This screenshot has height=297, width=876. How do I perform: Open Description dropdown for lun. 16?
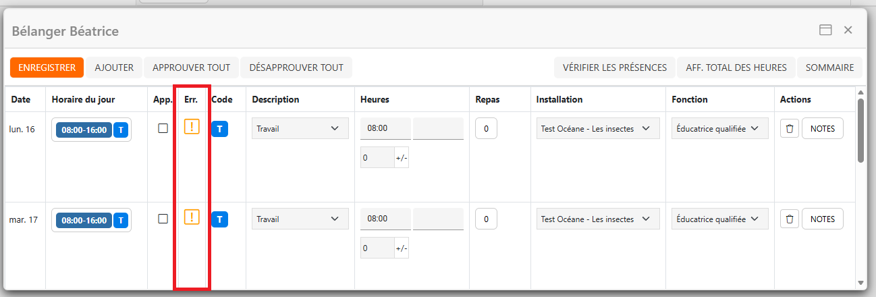coord(300,128)
